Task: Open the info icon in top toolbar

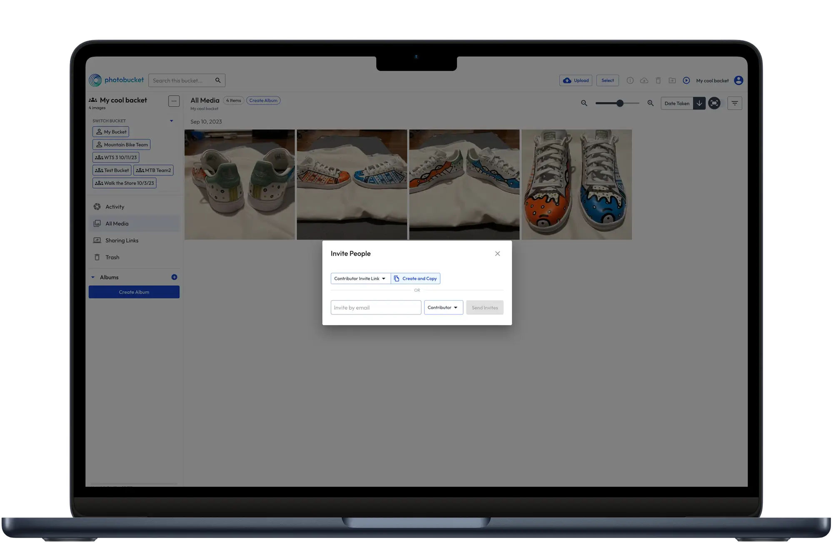Action: tap(630, 80)
